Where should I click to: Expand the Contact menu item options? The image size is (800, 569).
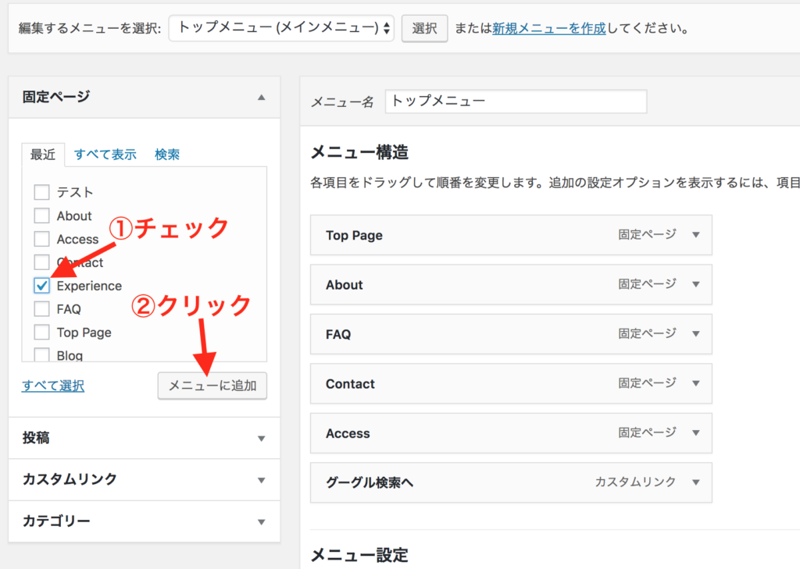click(696, 384)
